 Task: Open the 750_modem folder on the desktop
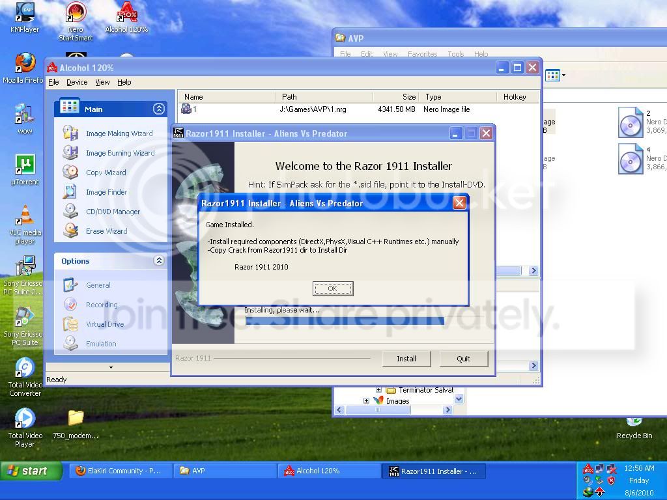76,423
